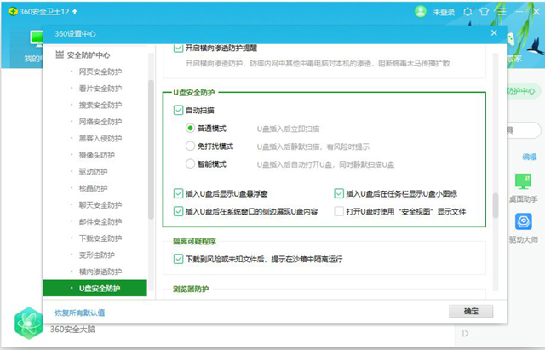545x350 pixels.
Task: Open the 桌面助手 icon in right panel
Action: (x=525, y=181)
